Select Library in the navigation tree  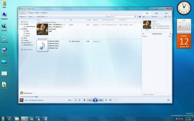26,22
